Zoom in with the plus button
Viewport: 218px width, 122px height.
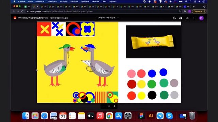(x=114, y=106)
